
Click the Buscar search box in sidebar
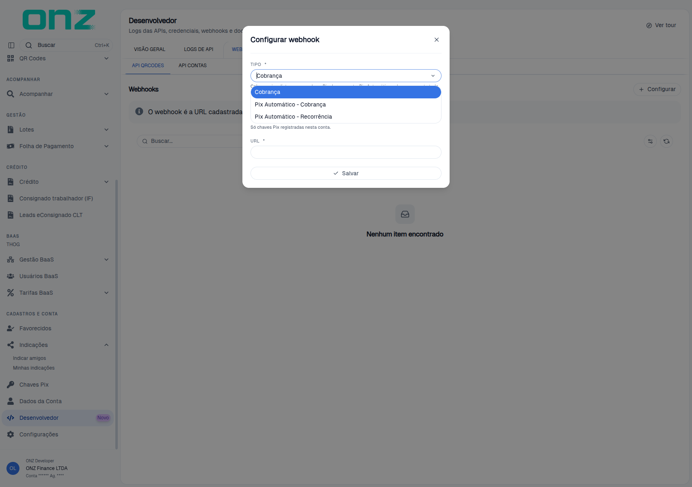click(x=66, y=45)
